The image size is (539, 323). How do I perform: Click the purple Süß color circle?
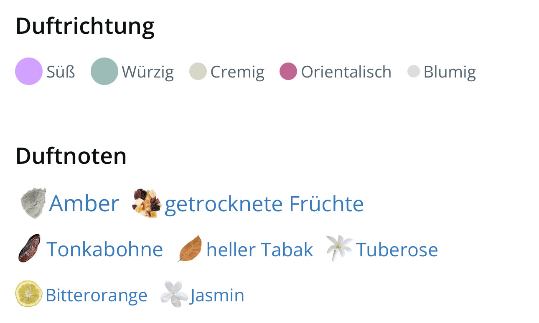[x=29, y=71]
